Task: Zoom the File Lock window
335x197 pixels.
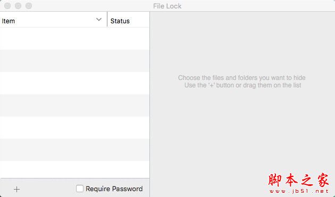Action: click(29, 6)
